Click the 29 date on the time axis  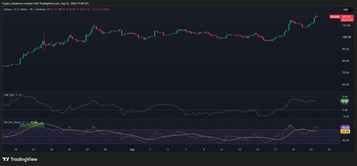105,150
